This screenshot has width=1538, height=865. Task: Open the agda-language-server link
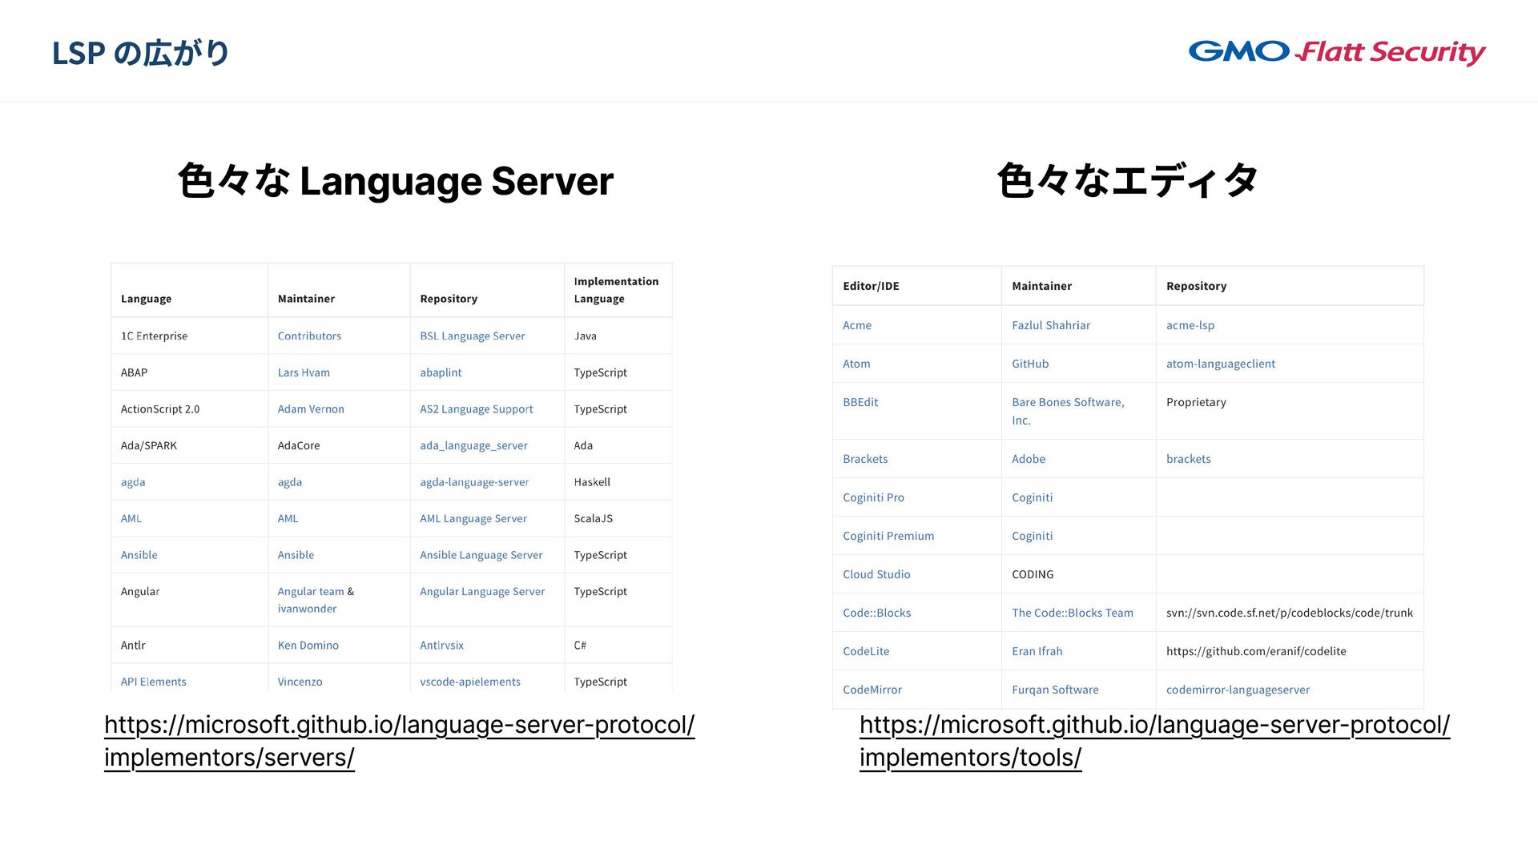point(474,482)
